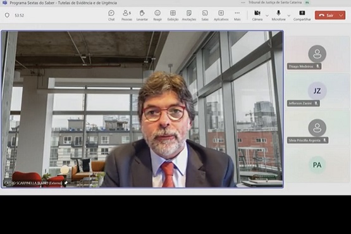Open the title bar more options dots
This screenshot has width=351, height=234.
(243, 3)
